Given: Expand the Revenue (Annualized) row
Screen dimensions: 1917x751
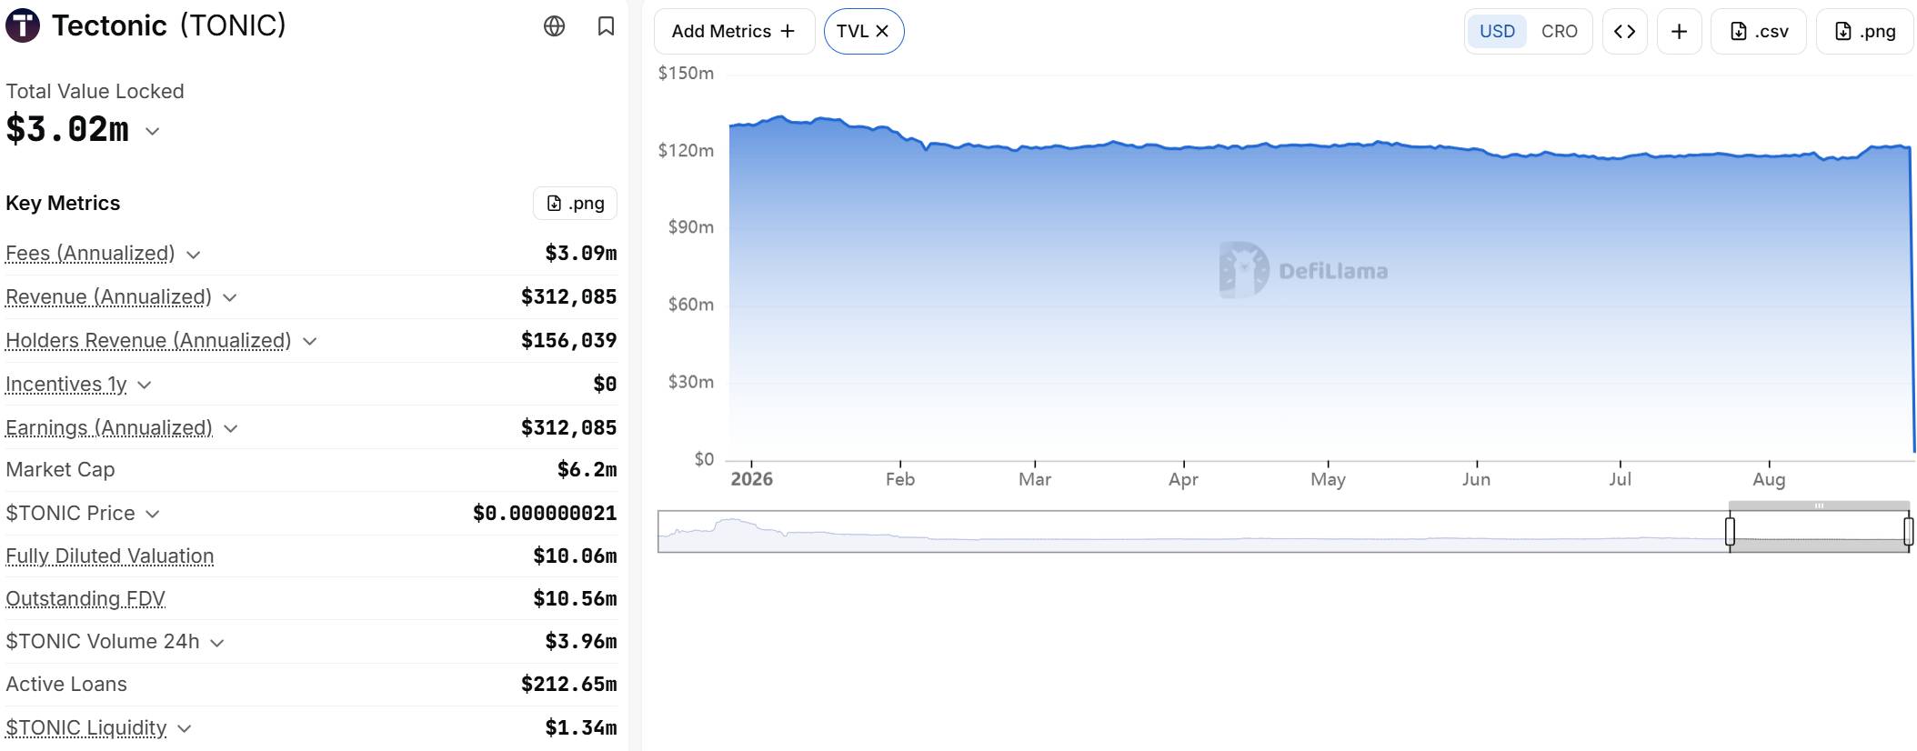Looking at the screenshot, I should 229,298.
